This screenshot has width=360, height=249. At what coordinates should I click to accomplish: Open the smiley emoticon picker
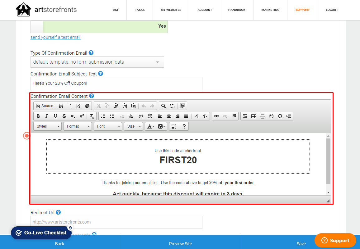(271, 116)
